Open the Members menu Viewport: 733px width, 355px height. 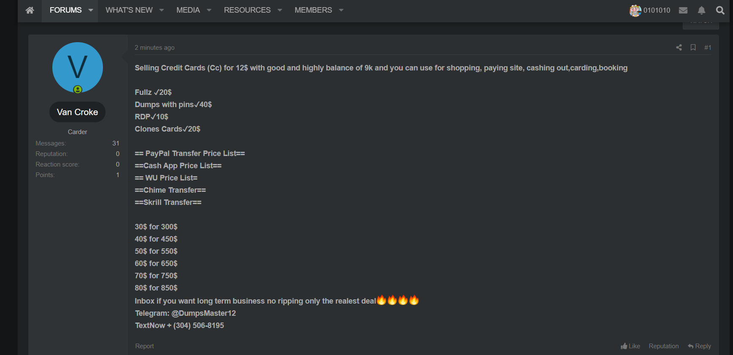click(313, 10)
